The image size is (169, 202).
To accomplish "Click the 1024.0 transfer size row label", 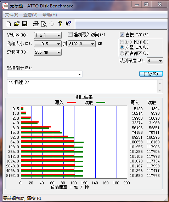I will [x=13, y=161].
